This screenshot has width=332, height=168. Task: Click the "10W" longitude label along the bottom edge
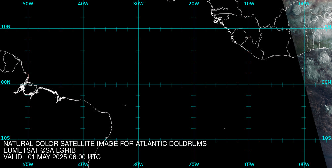pos(249,165)
